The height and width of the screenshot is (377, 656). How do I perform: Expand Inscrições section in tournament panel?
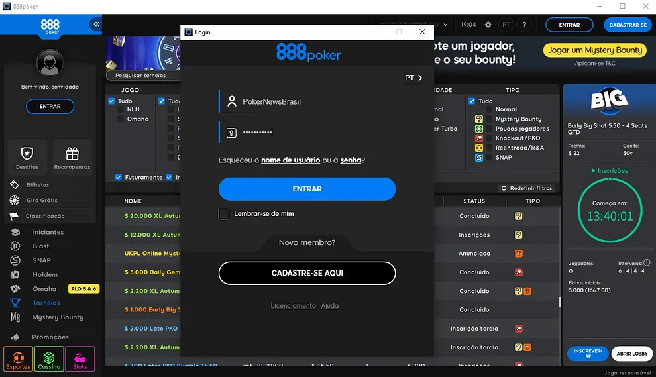(609, 171)
